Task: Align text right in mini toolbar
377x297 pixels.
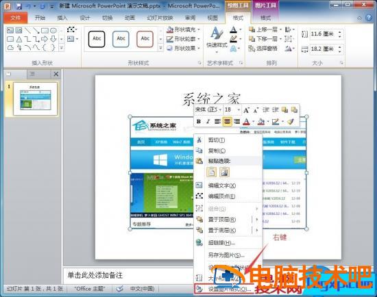Action: (237, 122)
